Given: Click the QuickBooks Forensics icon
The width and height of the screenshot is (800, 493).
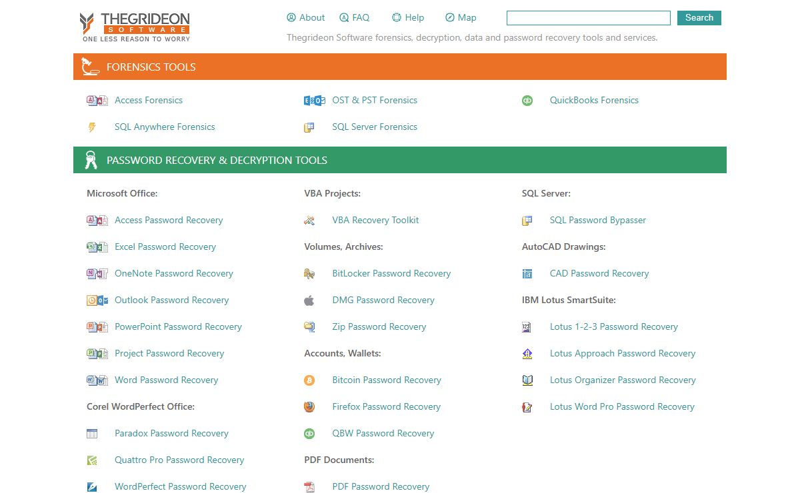Looking at the screenshot, I should [x=527, y=101].
